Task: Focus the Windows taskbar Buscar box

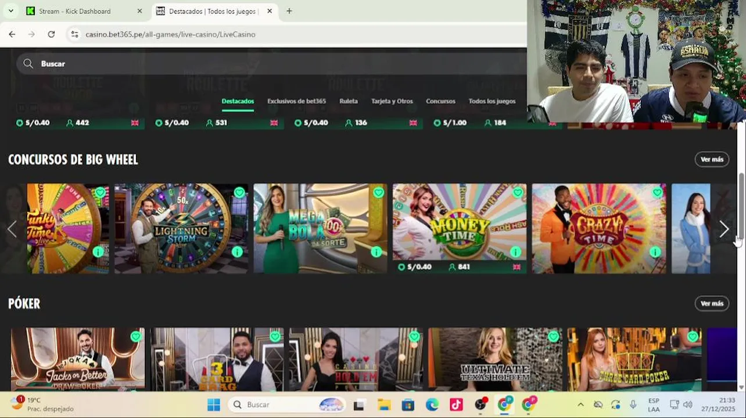Action: [x=288, y=405]
